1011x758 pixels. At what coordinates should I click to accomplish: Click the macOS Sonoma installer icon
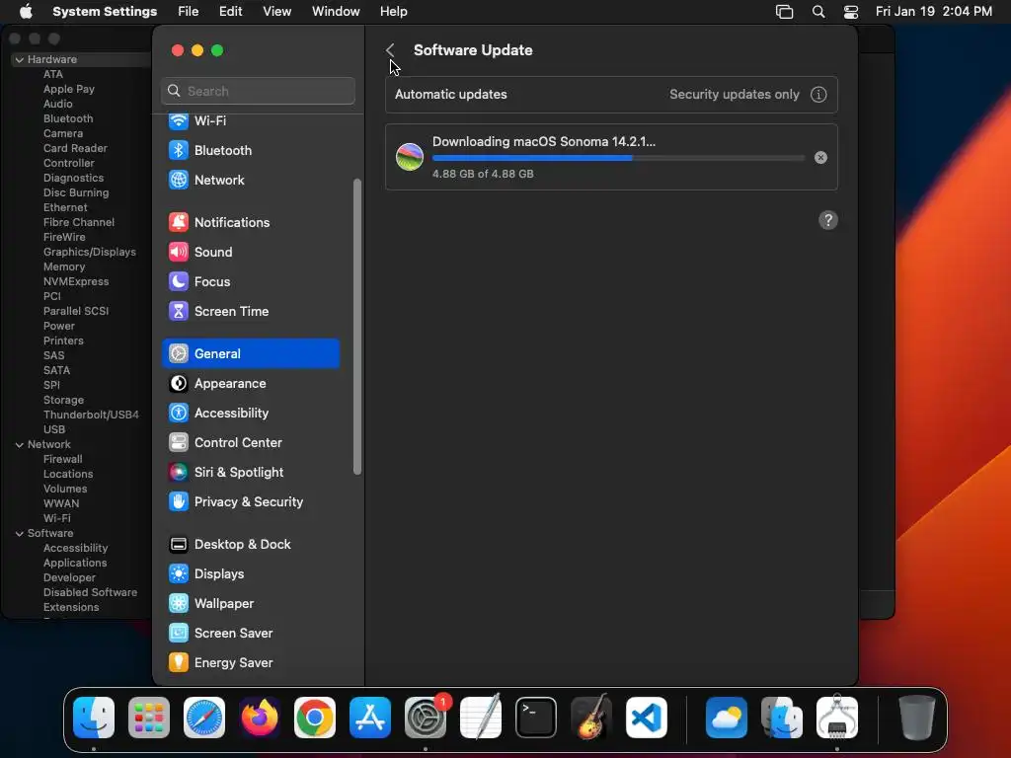(410, 157)
